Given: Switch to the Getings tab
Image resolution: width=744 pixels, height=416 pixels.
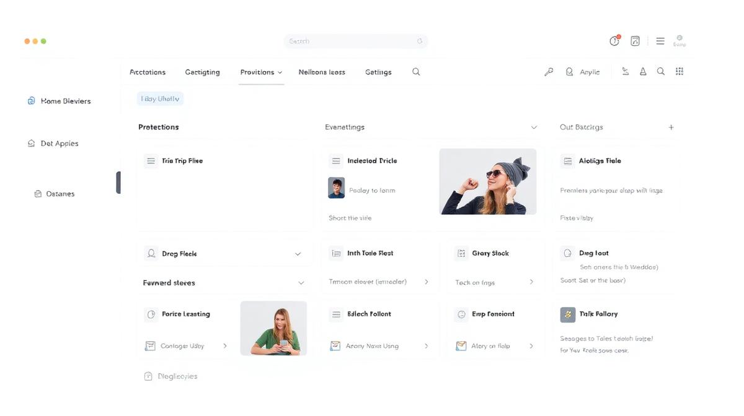Looking at the screenshot, I should coord(378,72).
